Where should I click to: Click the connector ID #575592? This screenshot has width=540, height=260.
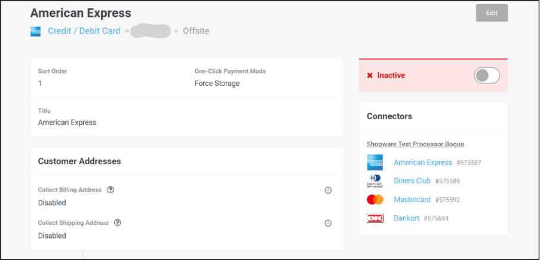447,200
